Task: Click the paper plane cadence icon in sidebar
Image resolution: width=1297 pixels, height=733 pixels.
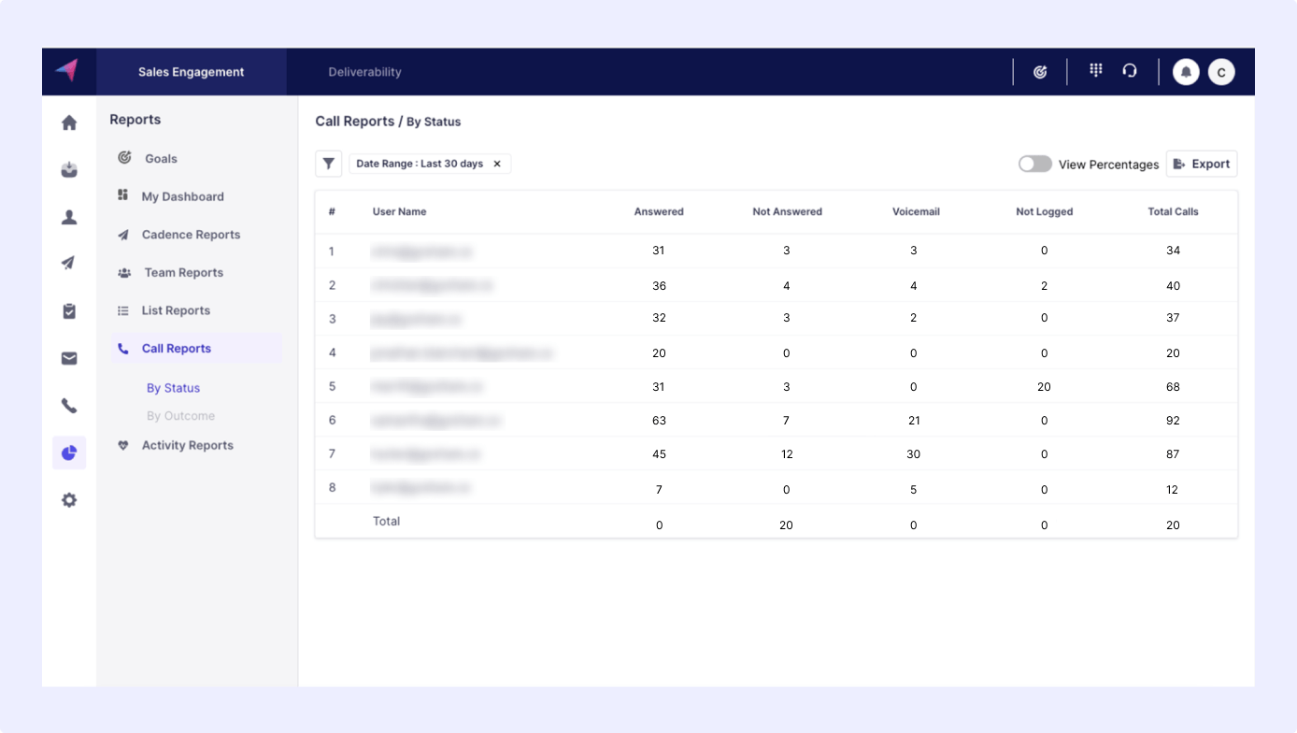Action: click(69, 264)
